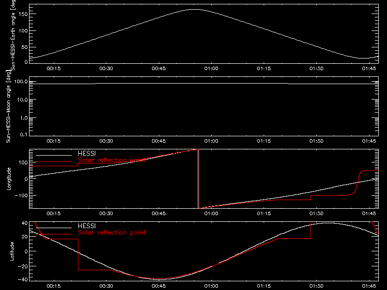The width and height of the screenshot is (387, 290).
Task: Select the 1.0 tick on Moon angle plot
Action: (x=24, y=118)
